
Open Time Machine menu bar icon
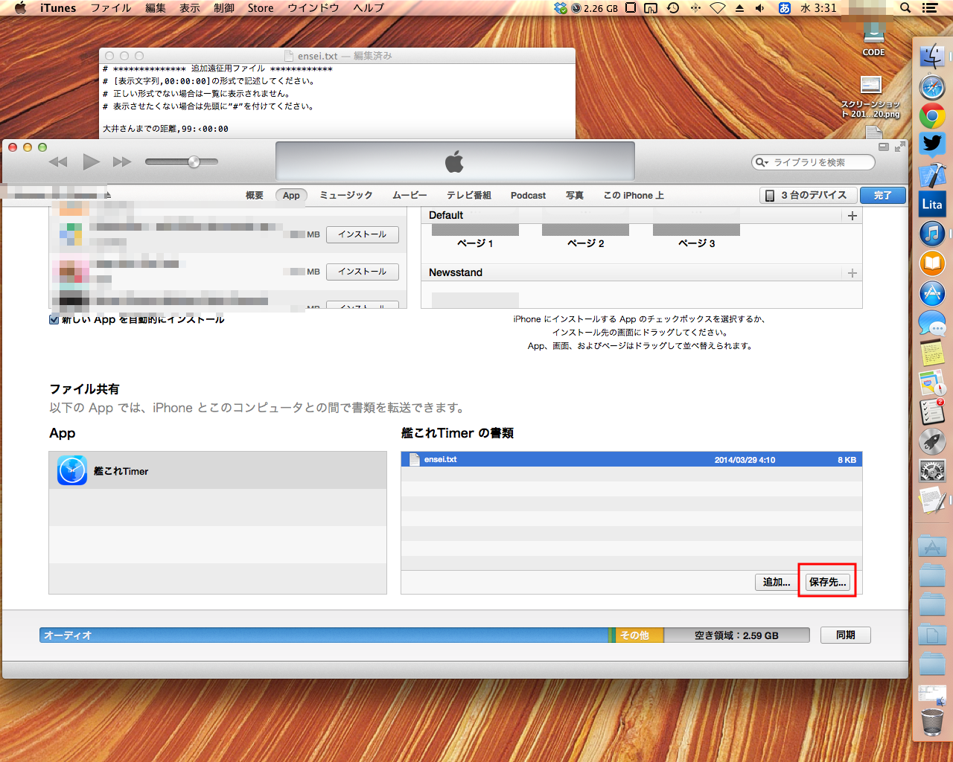coord(673,8)
